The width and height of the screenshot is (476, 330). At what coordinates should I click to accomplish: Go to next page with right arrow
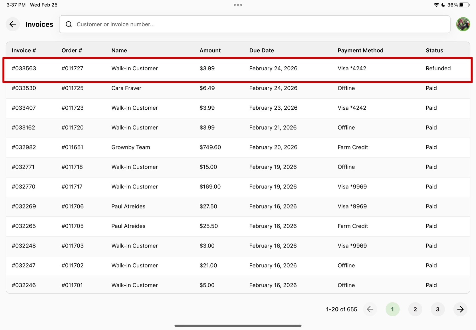point(460,309)
